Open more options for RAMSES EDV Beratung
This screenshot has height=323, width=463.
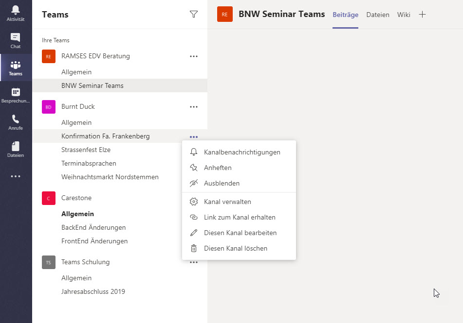click(x=194, y=56)
